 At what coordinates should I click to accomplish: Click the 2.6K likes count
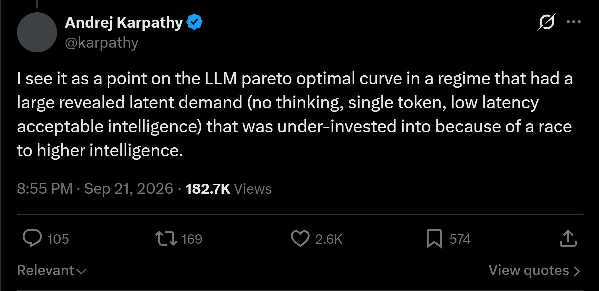[x=329, y=239]
